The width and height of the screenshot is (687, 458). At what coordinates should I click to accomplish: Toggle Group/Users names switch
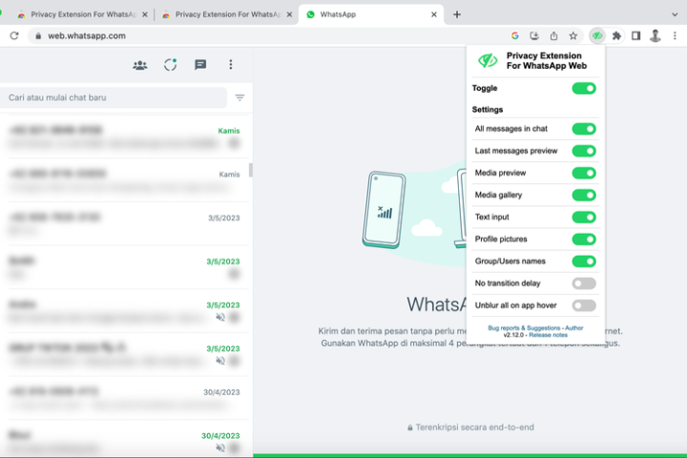tap(584, 261)
